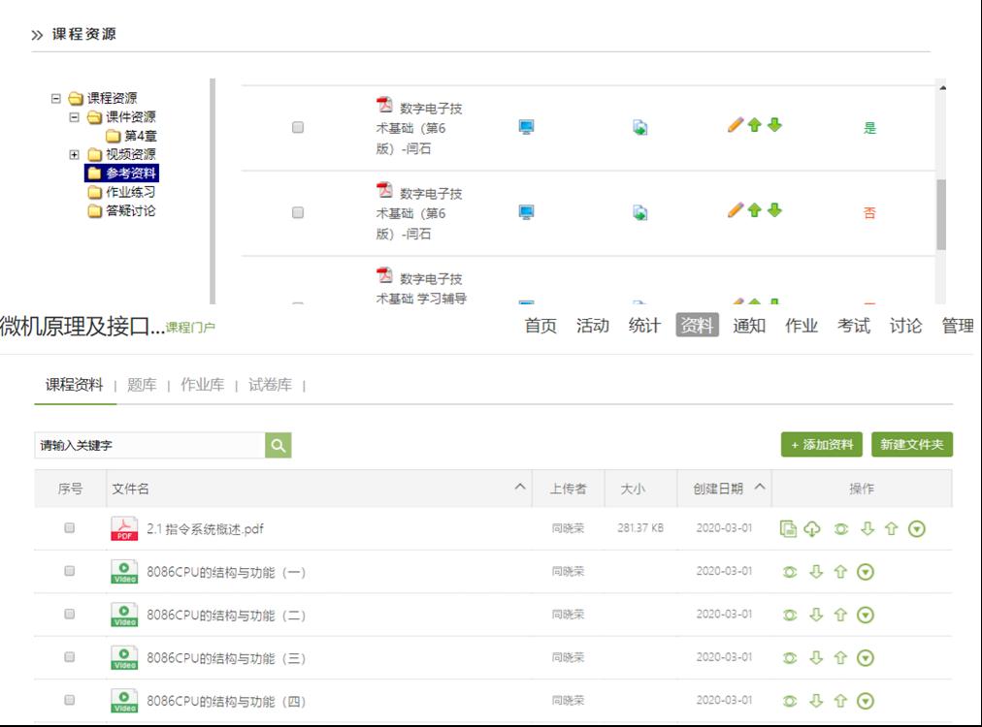Open circled dropdown arrow for 8086CPU的结构与功能（一）
The height and width of the screenshot is (727, 982).
click(866, 572)
